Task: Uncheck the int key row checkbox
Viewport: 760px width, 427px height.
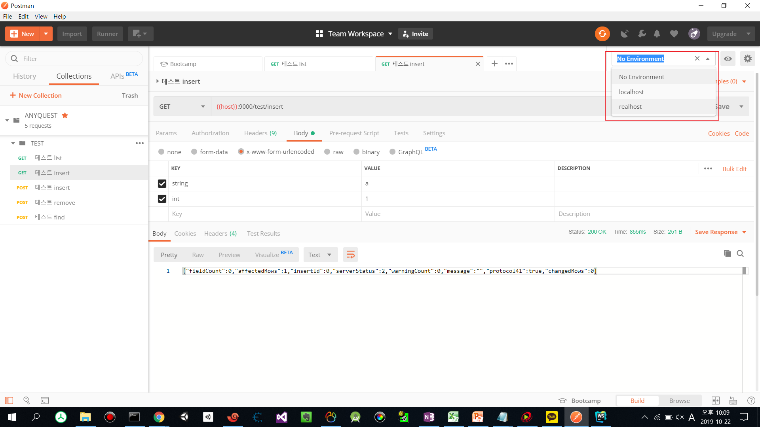Action: point(162,199)
